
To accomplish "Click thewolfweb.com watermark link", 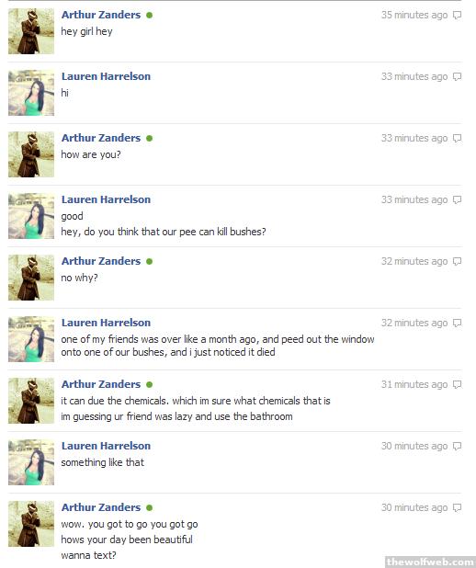I will [x=430, y=562].
